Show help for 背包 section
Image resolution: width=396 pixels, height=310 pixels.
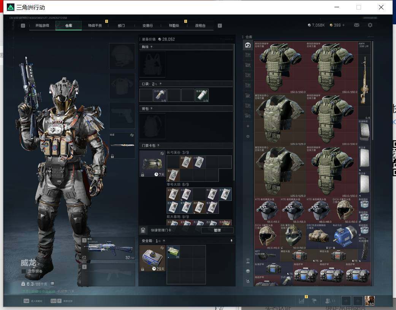tap(151, 109)
